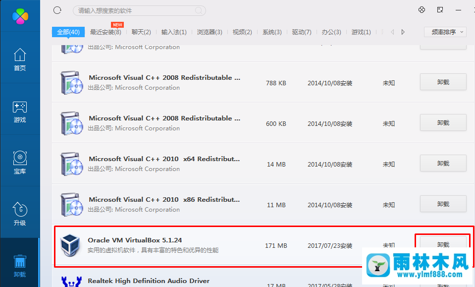
Task: Uninstall Visual C++ 2010 x86 Redistributable
Action: tap(443, 204)
